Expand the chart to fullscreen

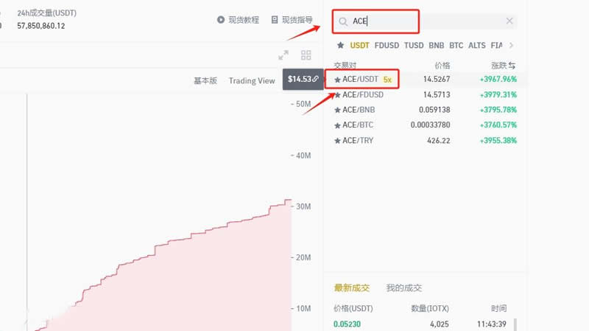[283, 55]
